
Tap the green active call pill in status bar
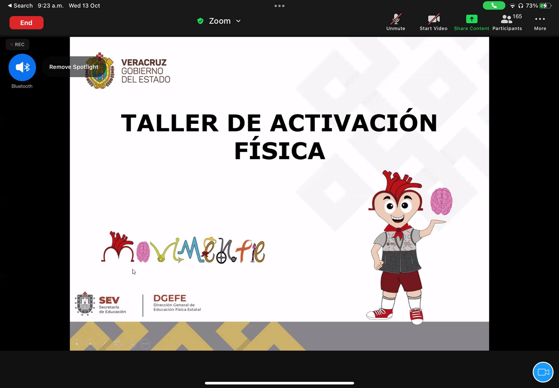[x=494, y=5]
